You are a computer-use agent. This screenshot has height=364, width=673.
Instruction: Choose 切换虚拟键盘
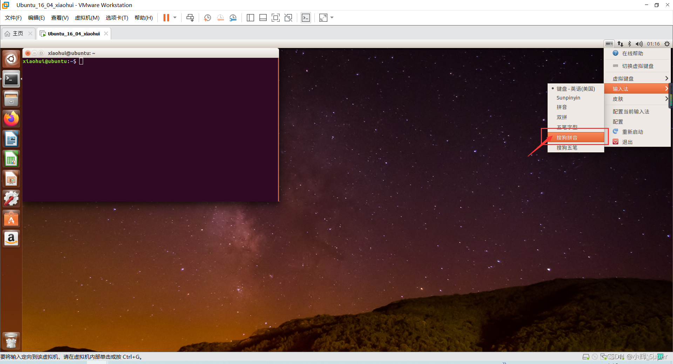pos(637,66)
